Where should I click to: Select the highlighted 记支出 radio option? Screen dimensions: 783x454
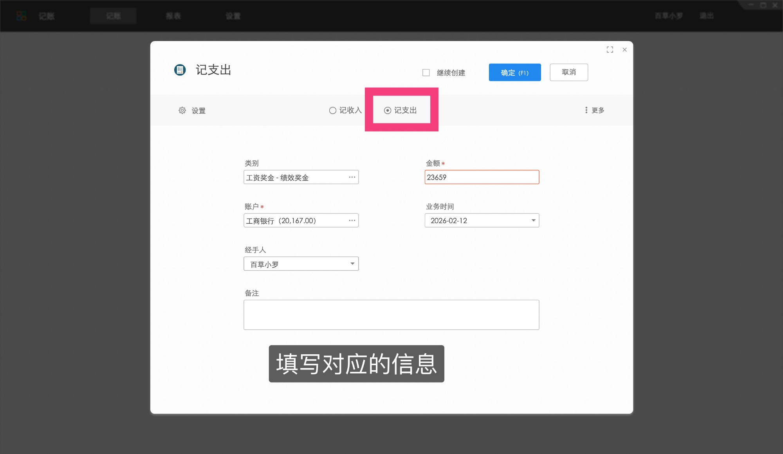pos(388,110)
